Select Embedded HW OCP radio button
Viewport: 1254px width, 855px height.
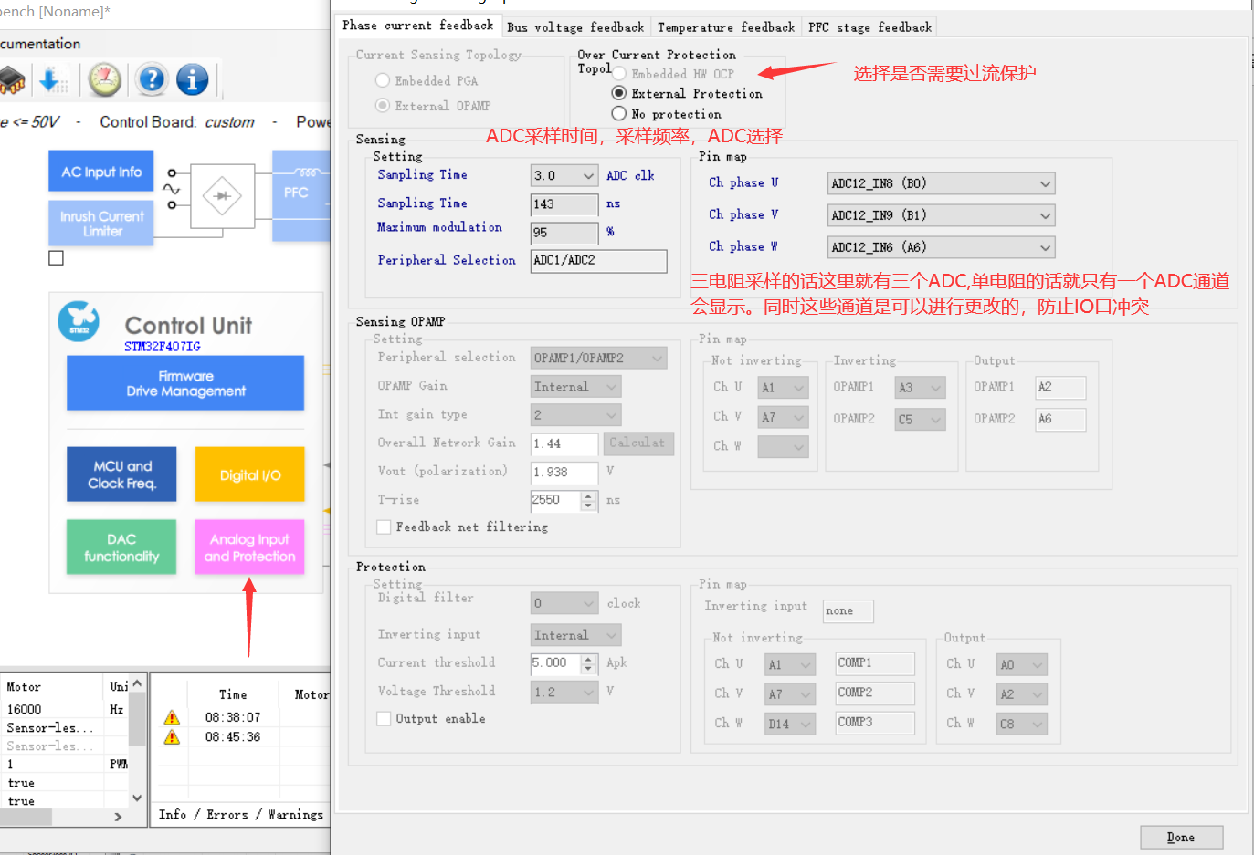(x=619, y=73)
